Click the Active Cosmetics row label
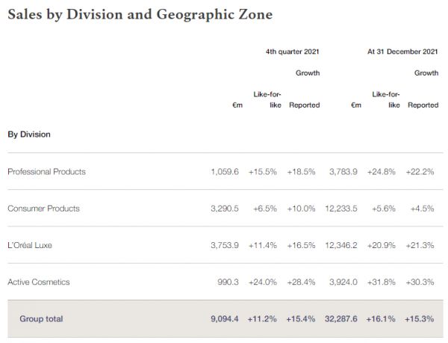The image size is (448, 343). point(38,282)
